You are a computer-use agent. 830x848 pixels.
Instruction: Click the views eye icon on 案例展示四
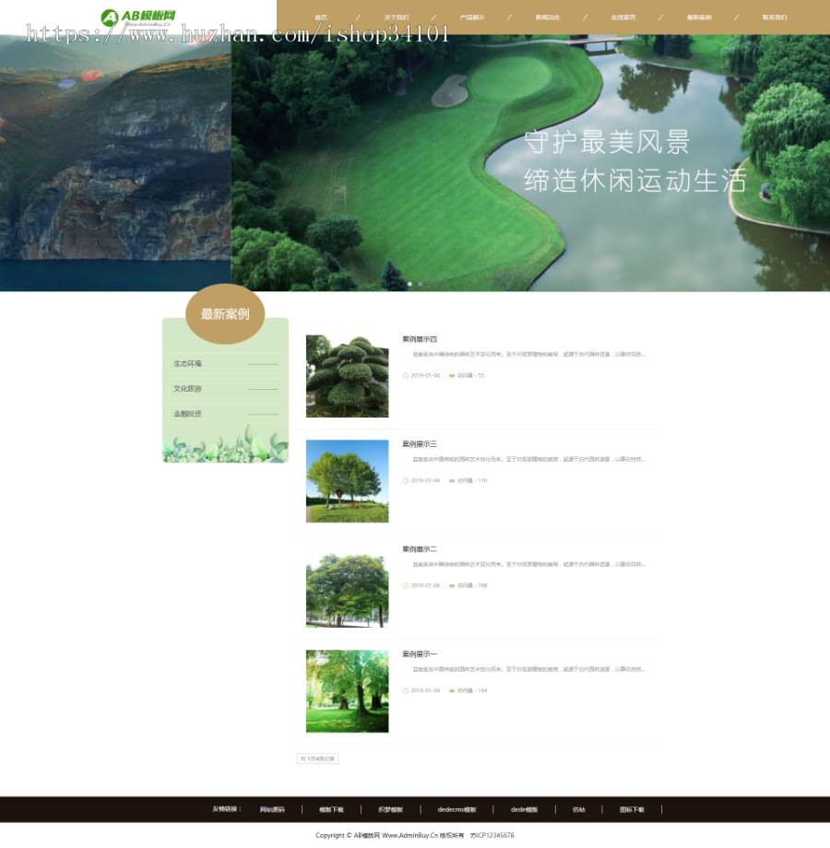[x=452, y=375]
